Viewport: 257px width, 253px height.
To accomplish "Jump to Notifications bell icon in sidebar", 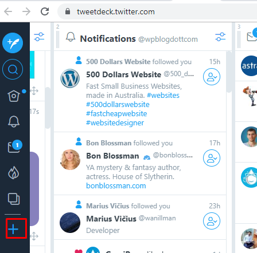I will pos(14,121).
